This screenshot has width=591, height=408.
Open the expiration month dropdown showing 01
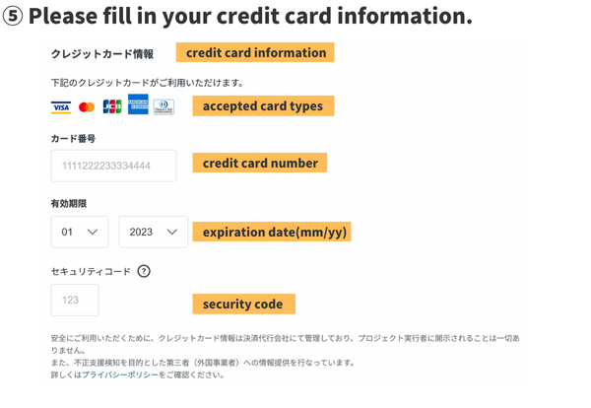pyautogui.click(x=80, y=233)
